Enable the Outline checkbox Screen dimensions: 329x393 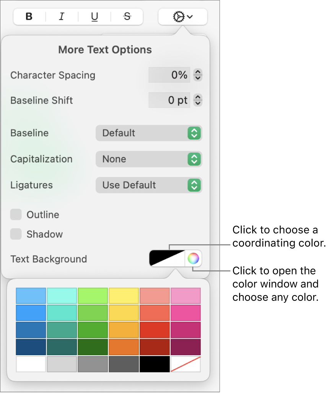click(16, 214)
